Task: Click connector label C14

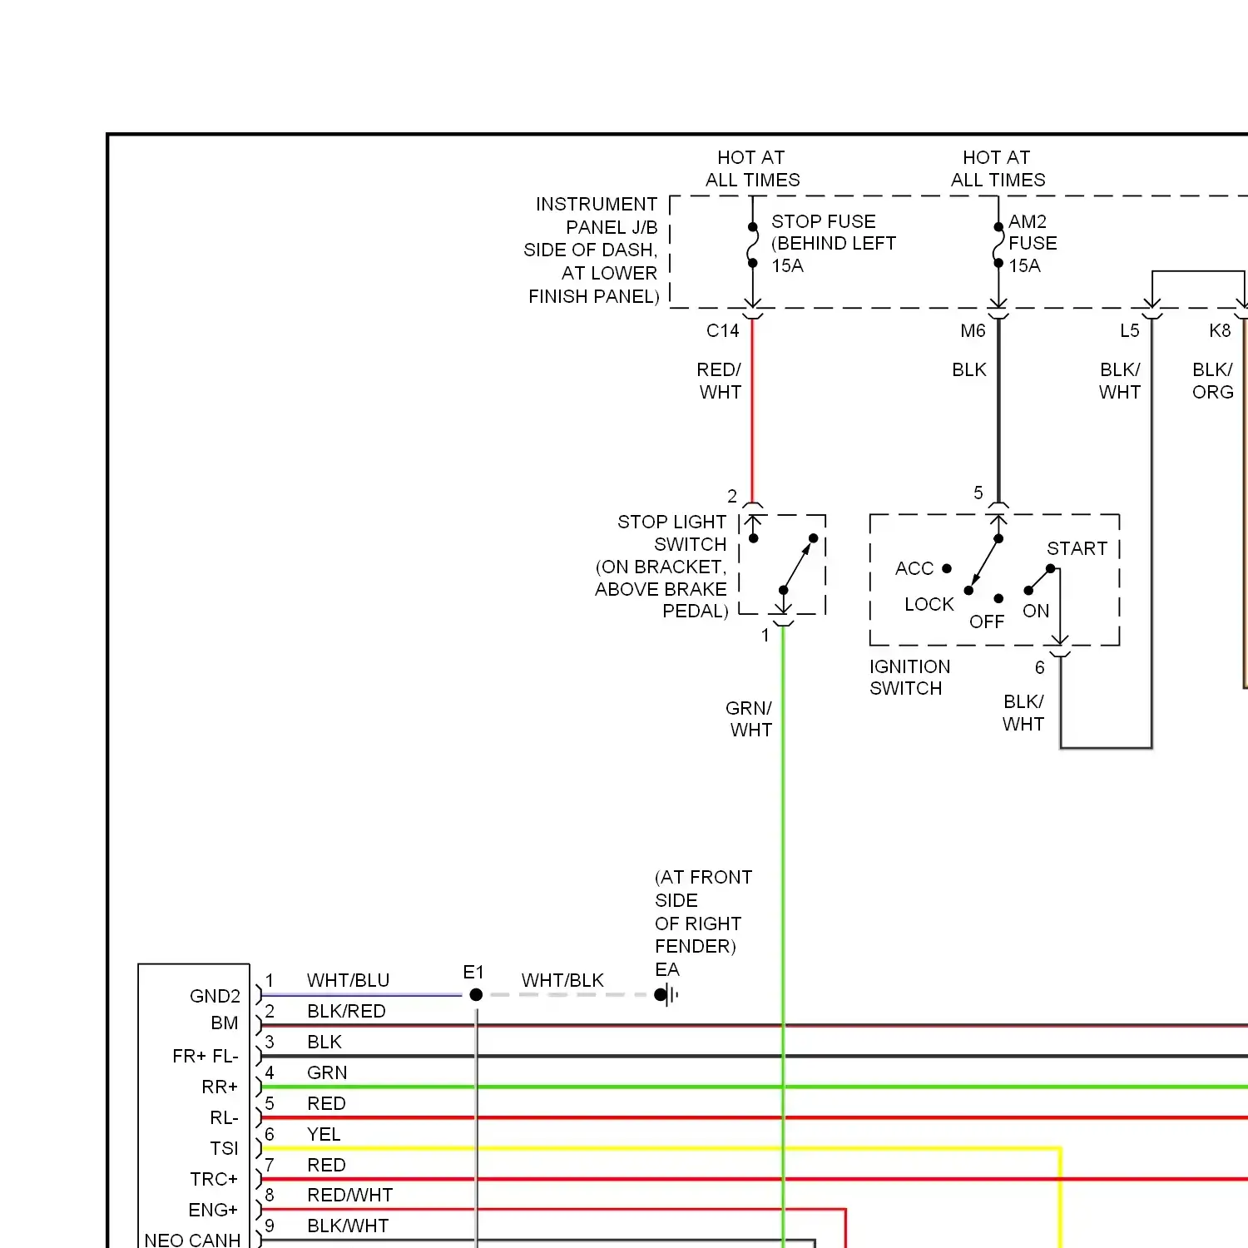Action: pos(722,331)
